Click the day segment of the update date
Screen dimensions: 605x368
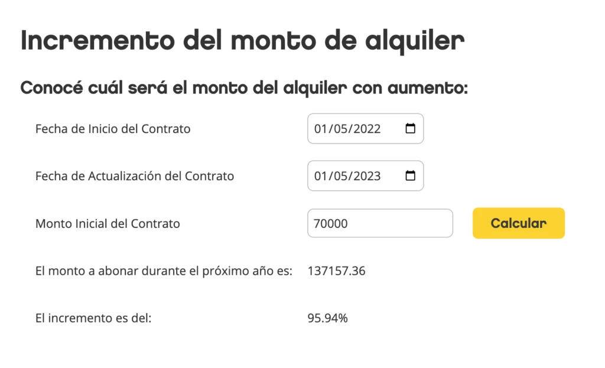pyautogui.click(x=320, y=175)
